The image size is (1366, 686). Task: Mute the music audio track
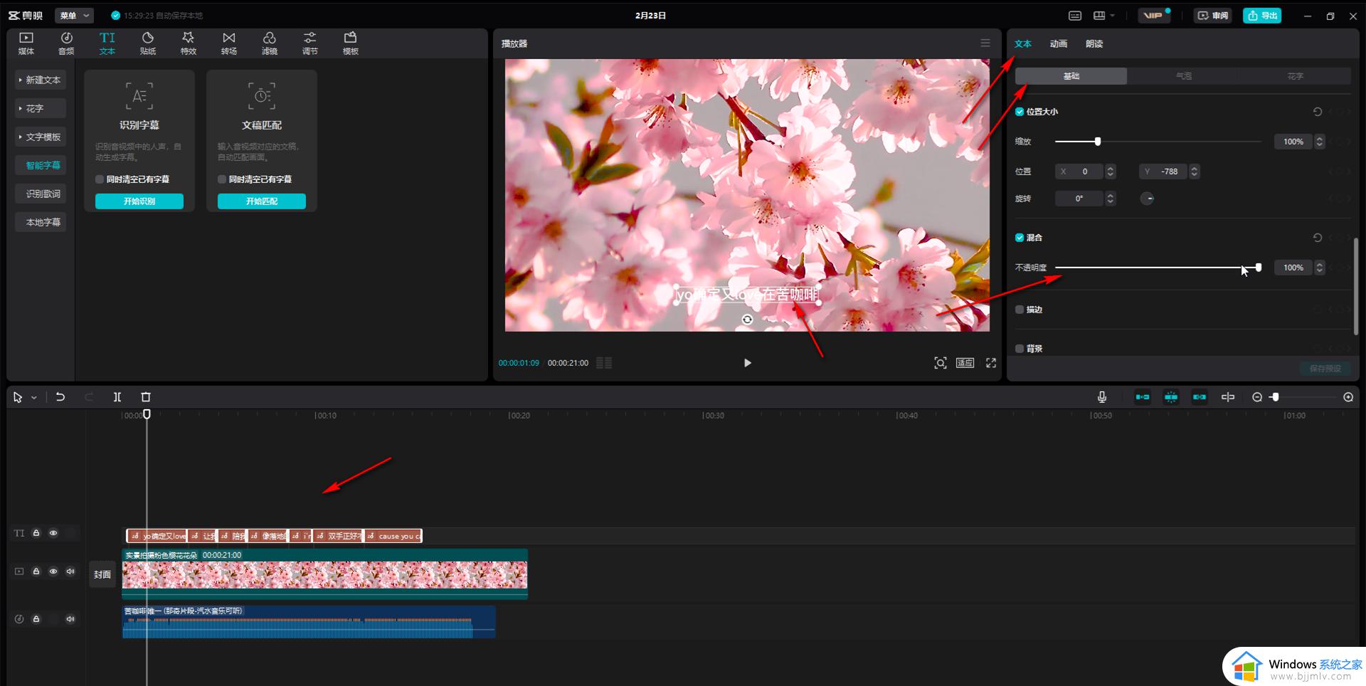pyautogui.click(x=70, y=619)
